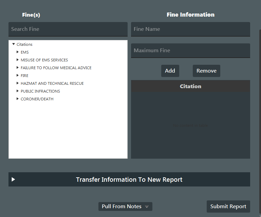Click the Submit Report button
Viewport: 261px width, 217px height.
[x=228, y=206]
